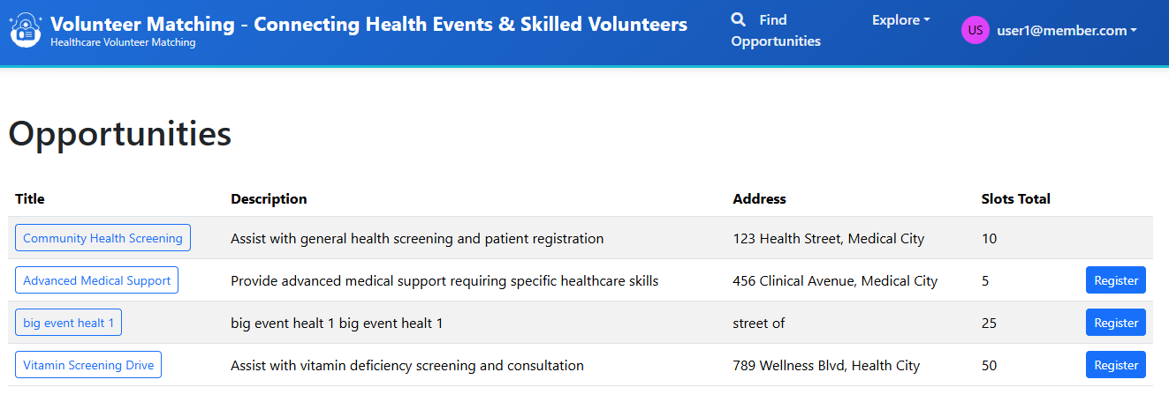Viewport: 1169px width, 402px height.
Task: Click the Description column header
Action: (x=269, y=199)
